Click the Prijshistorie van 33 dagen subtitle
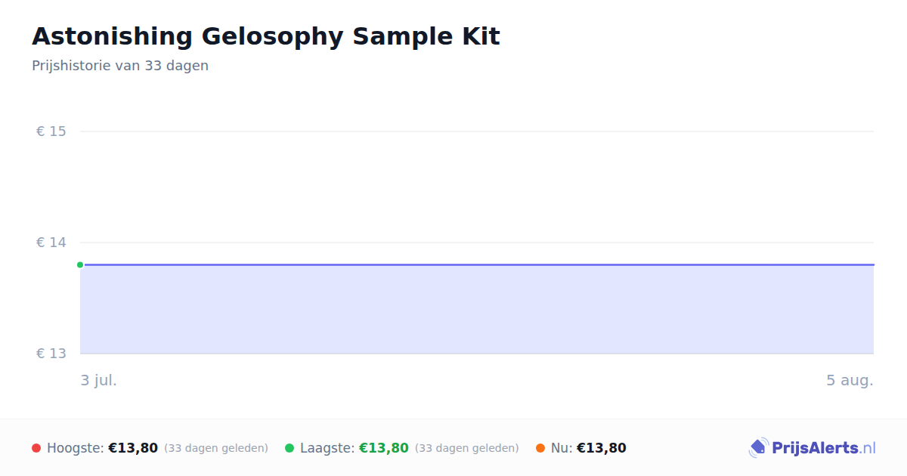The height and width of the screenshot is (476, 907). pos(120,66)
